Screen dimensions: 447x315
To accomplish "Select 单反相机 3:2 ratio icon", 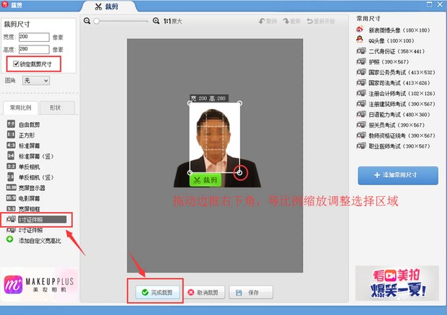I will 11,167.
